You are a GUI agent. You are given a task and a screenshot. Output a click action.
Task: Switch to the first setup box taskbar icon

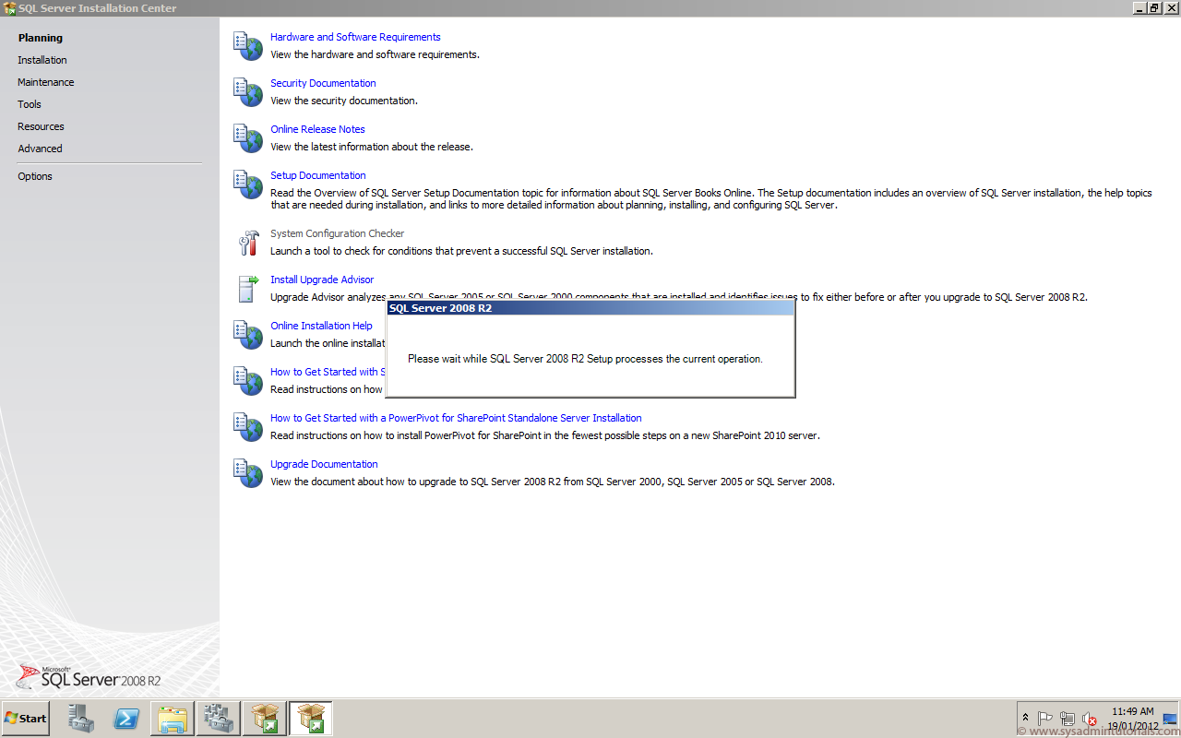click(265, 719)
